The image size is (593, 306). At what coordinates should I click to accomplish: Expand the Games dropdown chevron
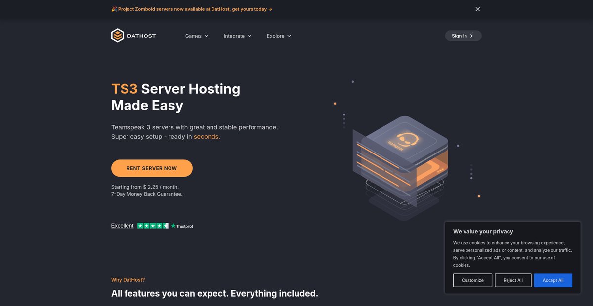point(206,36)
